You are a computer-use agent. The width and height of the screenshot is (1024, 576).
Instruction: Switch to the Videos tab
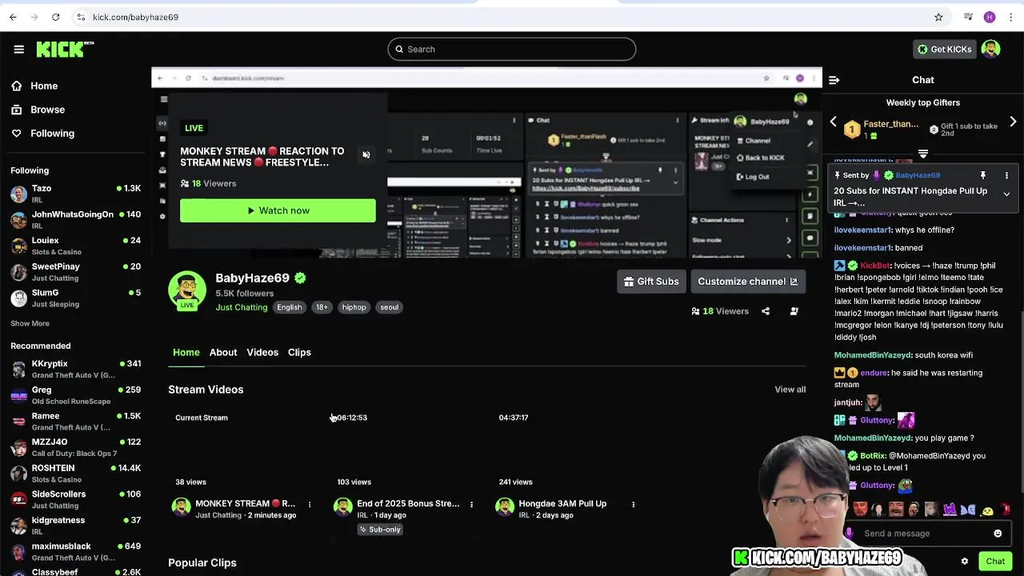262,353
